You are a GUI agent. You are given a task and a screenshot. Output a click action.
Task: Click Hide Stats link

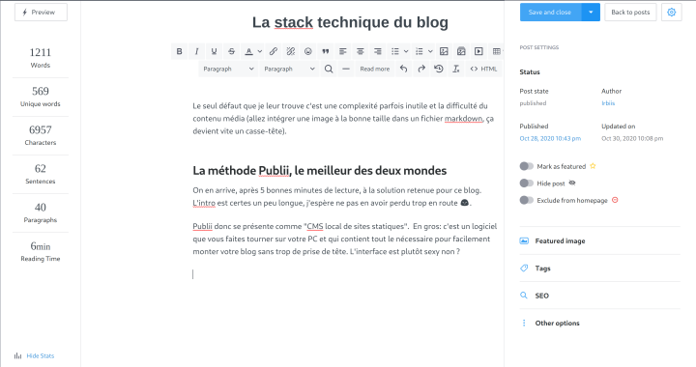pyautogui.click(x=41, y=355)
